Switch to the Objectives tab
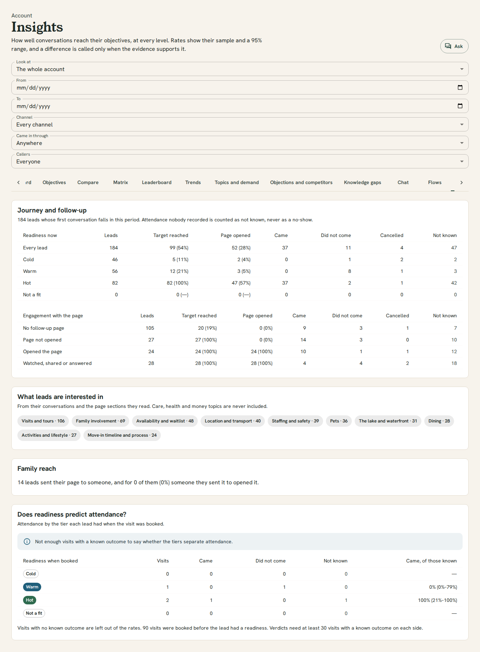Image resolution: width=480 pixels, height=652 pixels. pyautogui.click(x=54, y=182)
